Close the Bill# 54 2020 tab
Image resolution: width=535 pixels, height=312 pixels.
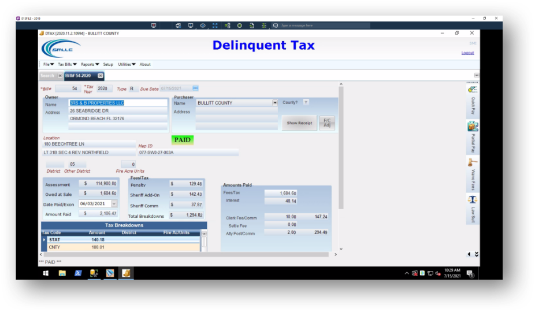(101, 76)
